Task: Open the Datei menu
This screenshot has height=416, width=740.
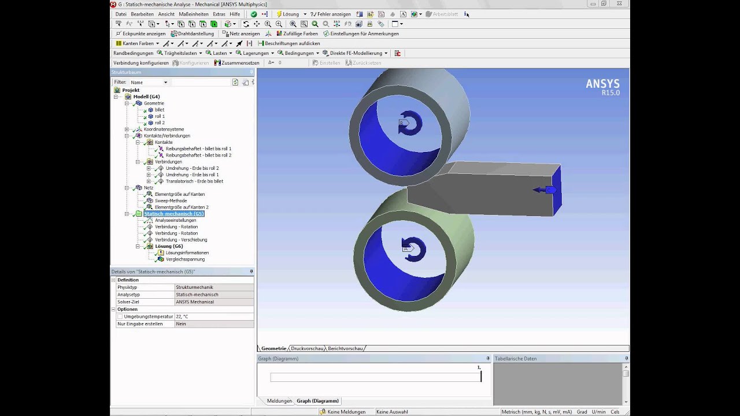Action: tap(120, 14)
